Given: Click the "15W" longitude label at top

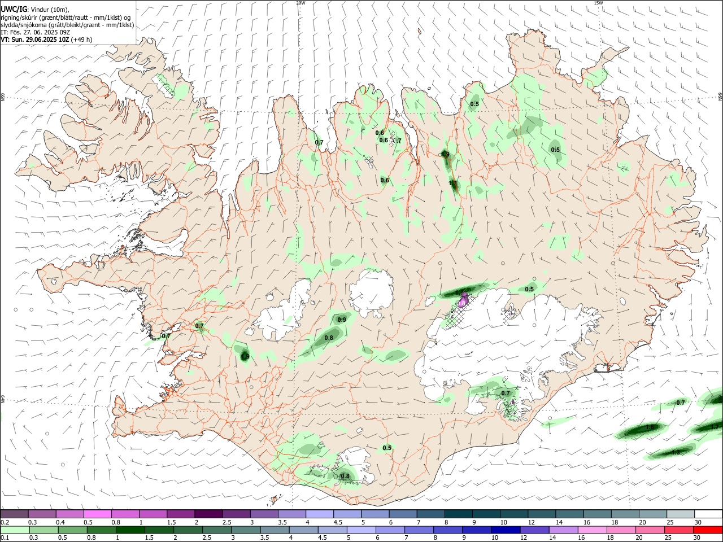Looking at the screenshot, I should tap(598, 3).
